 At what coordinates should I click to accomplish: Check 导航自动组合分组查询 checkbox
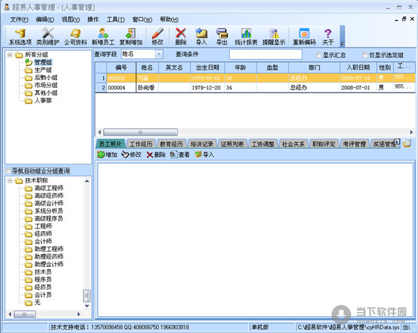pyautogui.click(x=8, y=171)
